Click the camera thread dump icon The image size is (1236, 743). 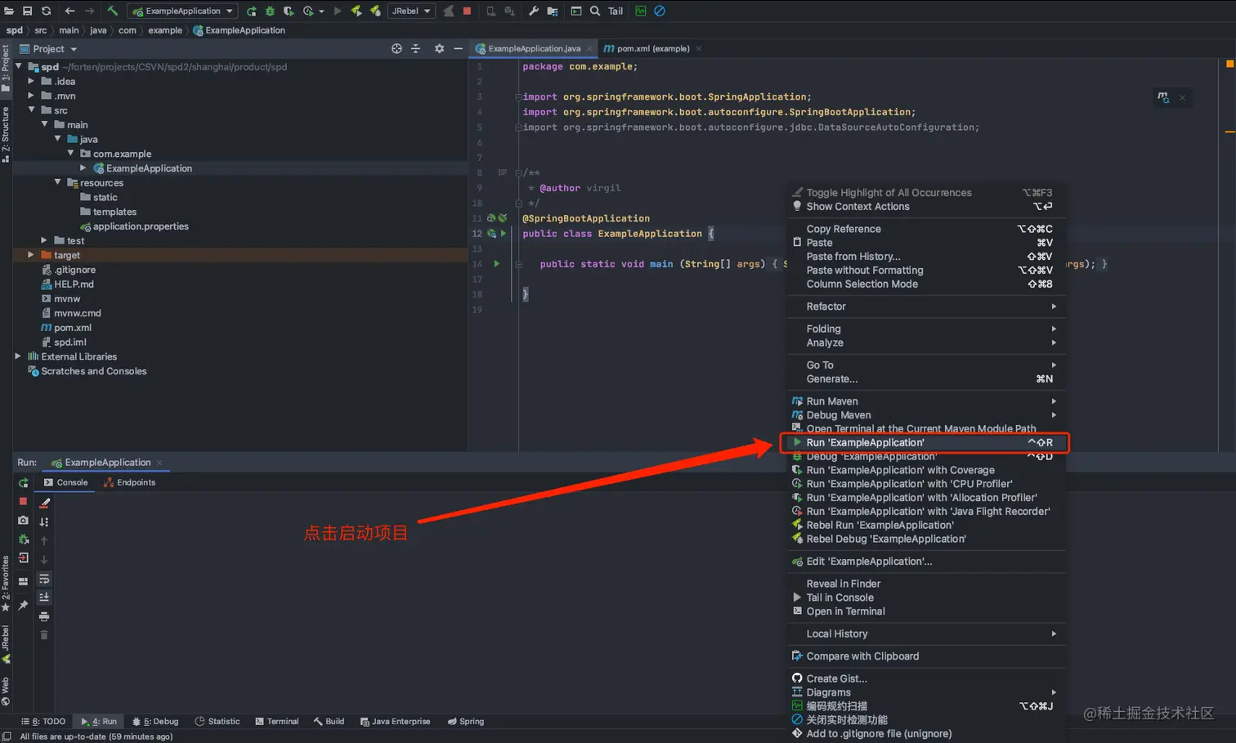pyautogui.click(x=23, y=520)
